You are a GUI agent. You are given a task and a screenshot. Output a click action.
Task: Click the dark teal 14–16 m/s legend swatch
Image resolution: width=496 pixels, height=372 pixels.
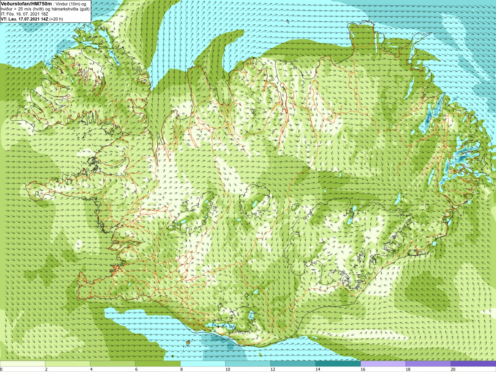[x=338, y=364]
